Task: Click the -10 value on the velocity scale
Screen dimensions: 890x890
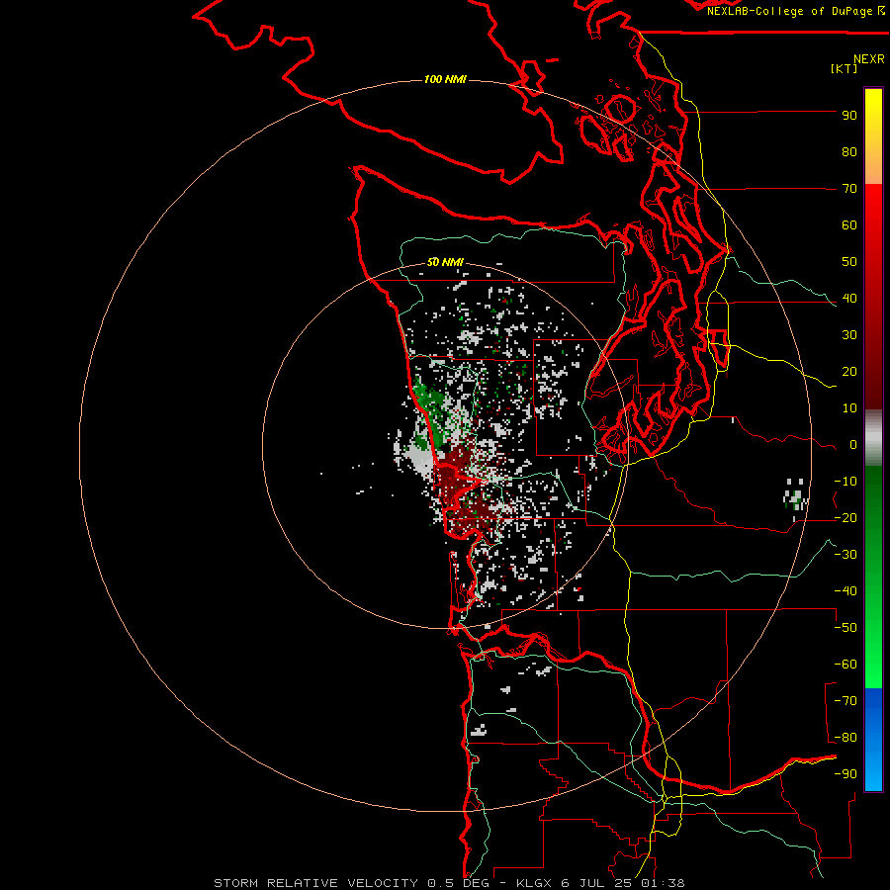Action: coord(845,482)
